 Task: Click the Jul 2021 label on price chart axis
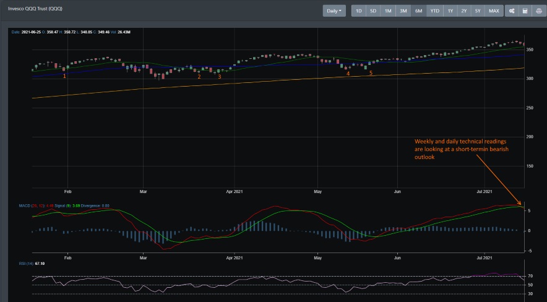pyautogui.click(x=485, y=191)
